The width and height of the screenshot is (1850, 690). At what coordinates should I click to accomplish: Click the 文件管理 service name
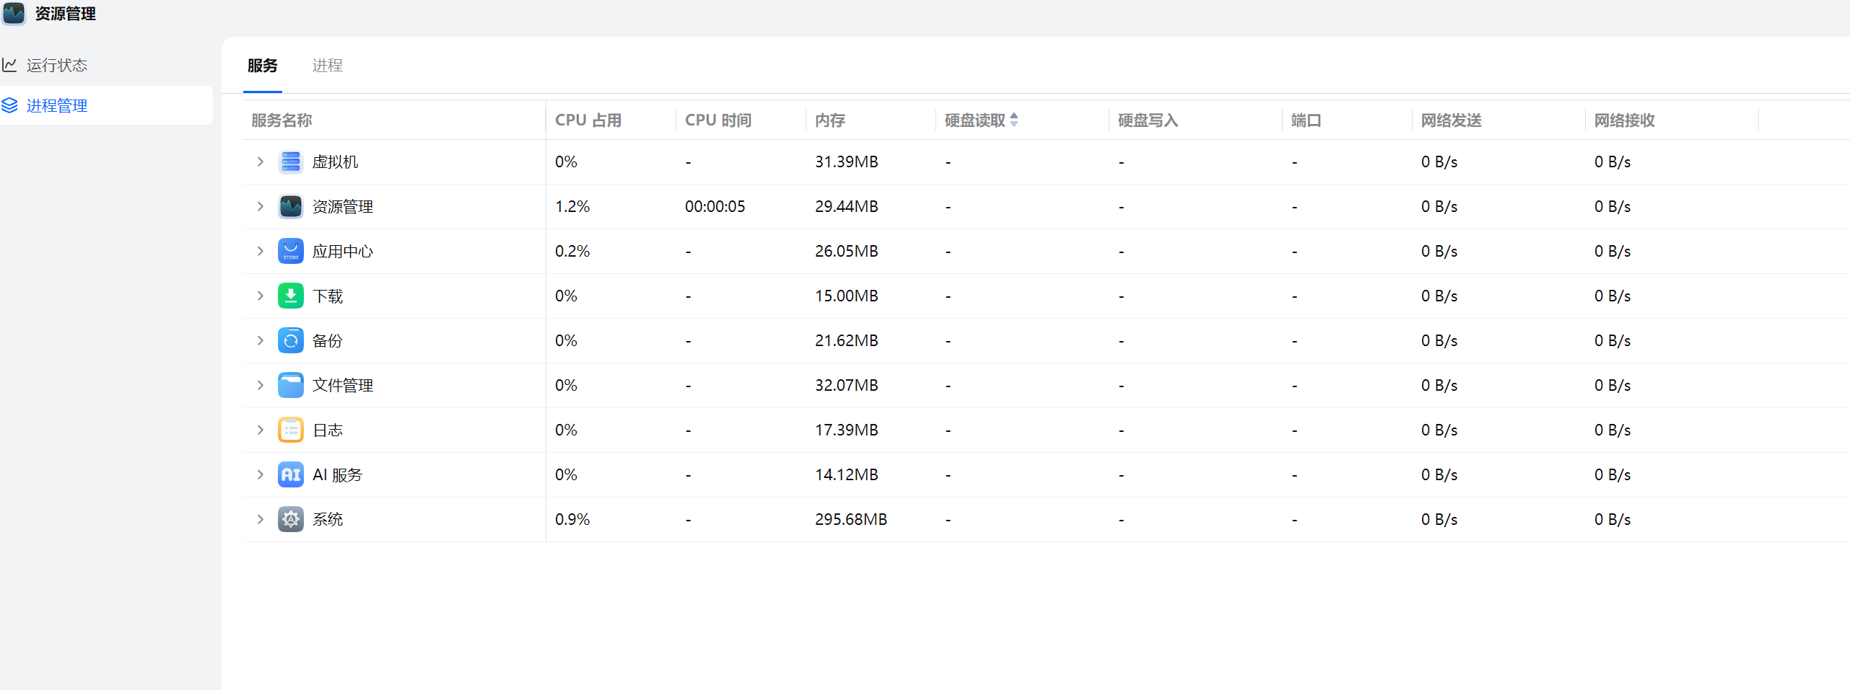[x=343, y=385]
